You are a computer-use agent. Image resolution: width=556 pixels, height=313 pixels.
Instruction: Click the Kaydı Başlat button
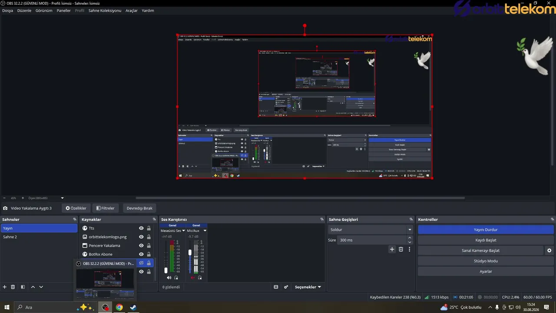(486, 240)
